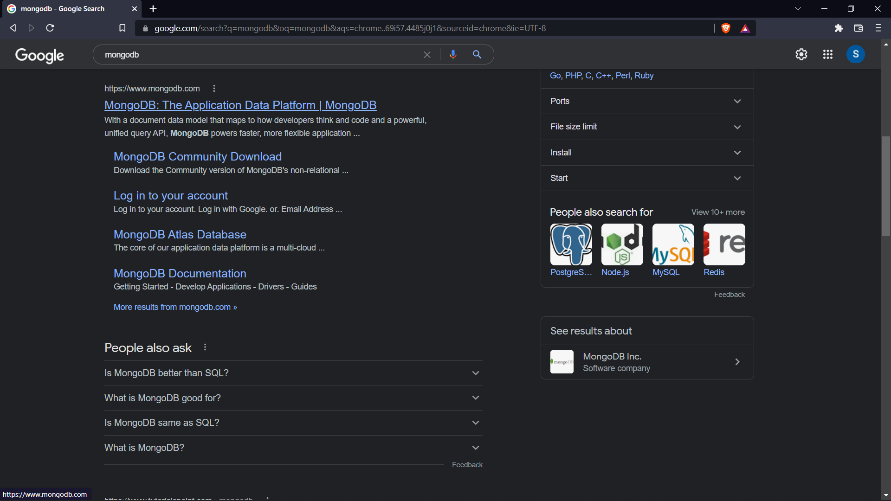Click the vertical page scrollbar thumb
891x501 pixels.
click(x=886, y=186)
